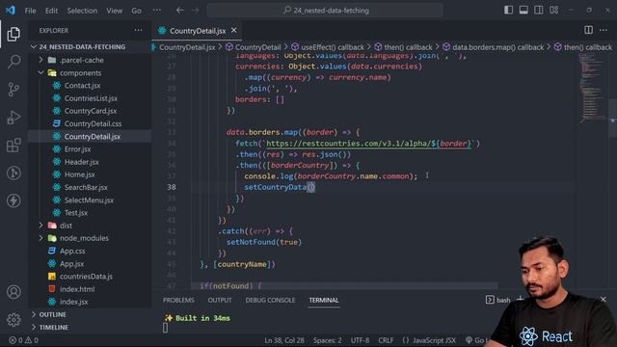This screenshot has width=617, height=347.
Task: Open the bash terminal profile
Action: coord(498,300)
